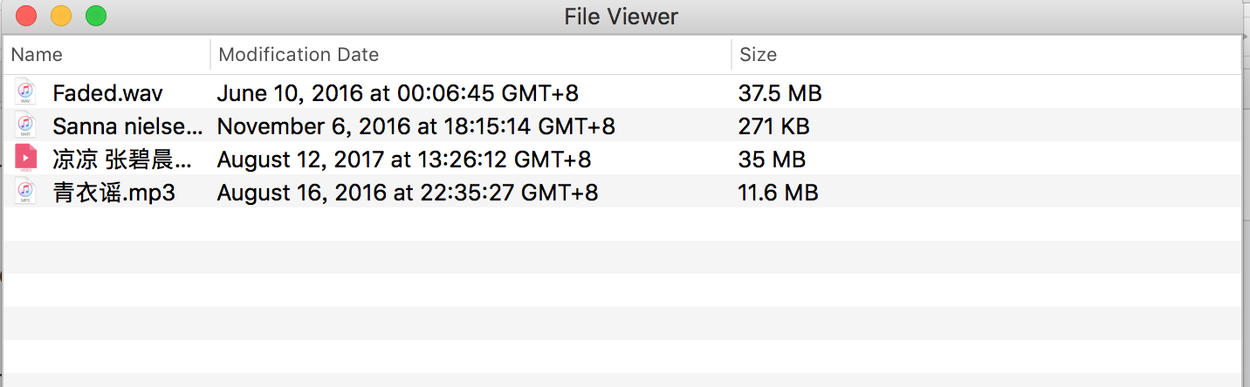Click the June 10, 2016 modification date
This screenshot has width=1250, height=387.
coord(397,93)
